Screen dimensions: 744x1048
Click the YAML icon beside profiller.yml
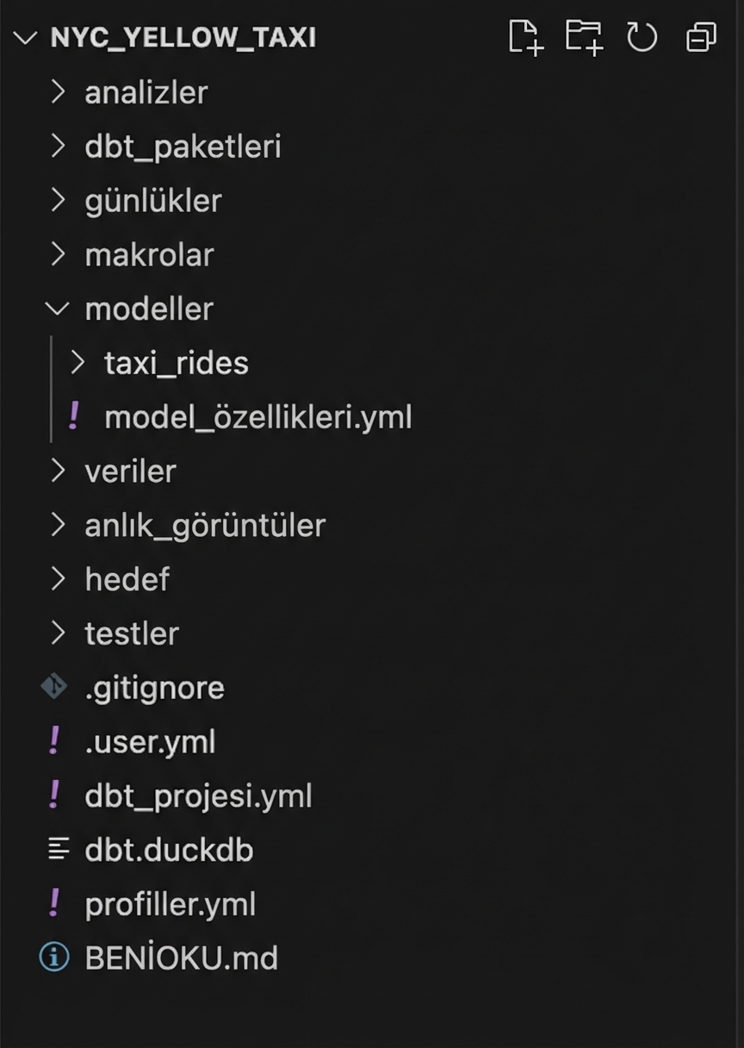click(54, 903)
